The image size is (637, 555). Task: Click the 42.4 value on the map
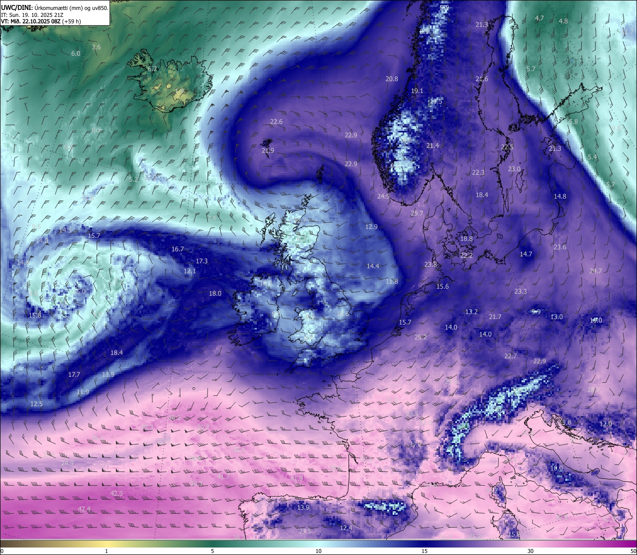pos(85,509)
